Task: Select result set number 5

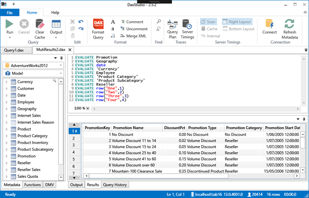Action: (74, 159)
